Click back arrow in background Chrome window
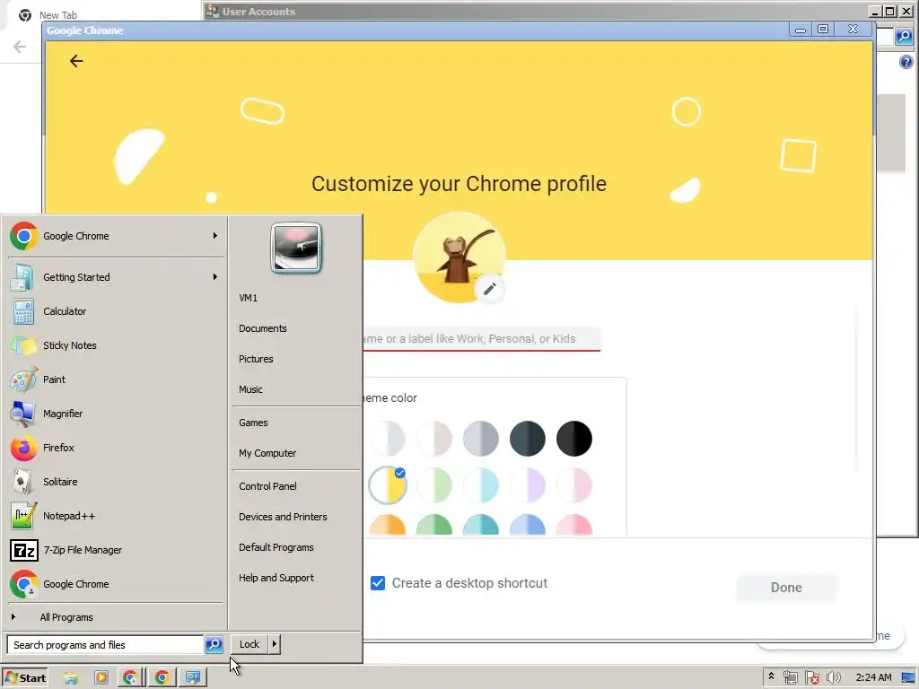 click(x=20, y=47)
